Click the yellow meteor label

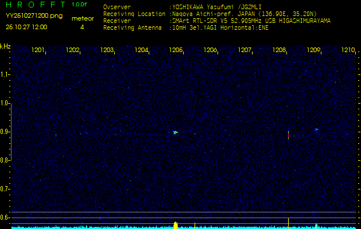(82, 18)
